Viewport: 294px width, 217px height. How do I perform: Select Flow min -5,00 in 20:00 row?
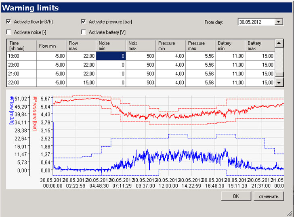[x=51, y=65]
